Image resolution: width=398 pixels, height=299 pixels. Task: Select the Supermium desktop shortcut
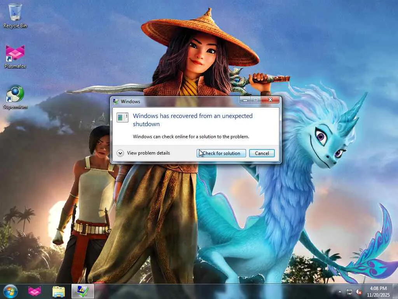click(x=15, y=97)
